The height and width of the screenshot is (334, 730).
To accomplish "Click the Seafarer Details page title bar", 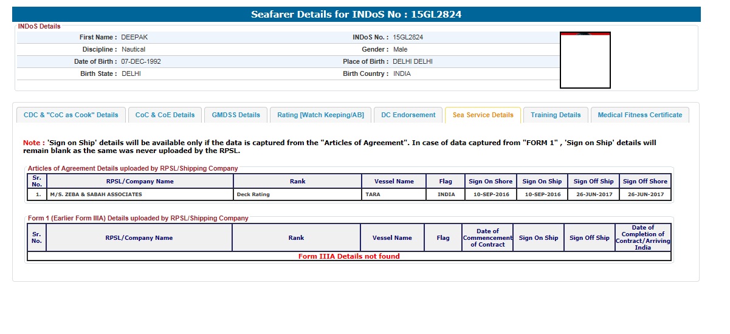I will tap(356, 15).
